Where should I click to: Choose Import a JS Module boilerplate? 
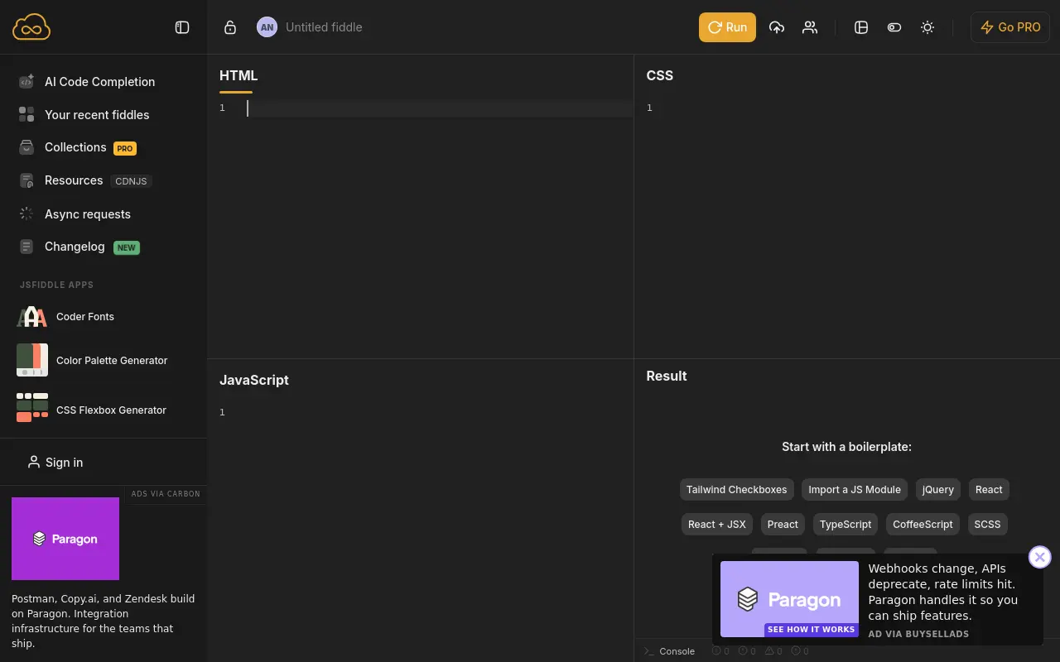pos(855,490)
